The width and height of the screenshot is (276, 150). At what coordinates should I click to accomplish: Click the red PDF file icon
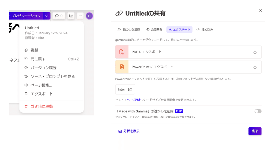122,52
